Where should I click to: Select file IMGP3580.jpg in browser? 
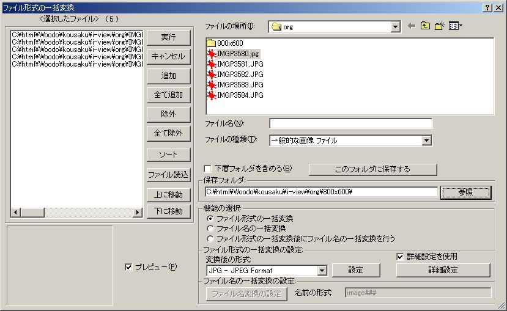[x=237, y=54]
